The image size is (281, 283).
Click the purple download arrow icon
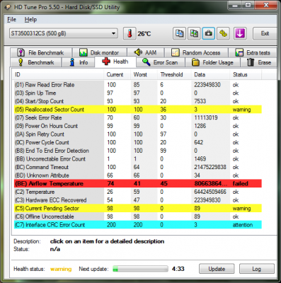pyautogui.click(x=240, y=33)
